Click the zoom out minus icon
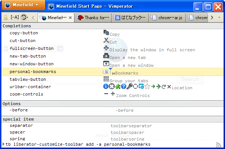 click(106, 94)
